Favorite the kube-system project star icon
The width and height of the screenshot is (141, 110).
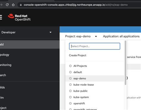point(70,97)
